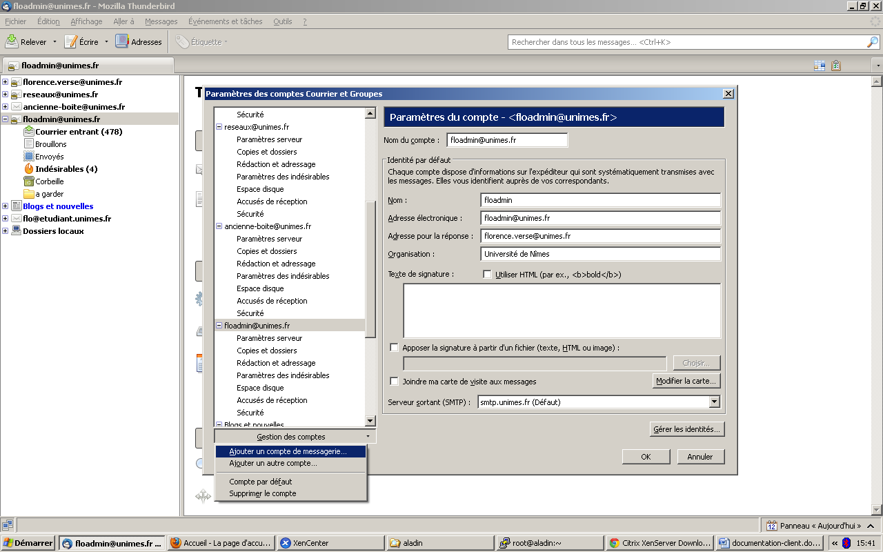Switch to Citrix XenServer Chrome taskbar item
Viewport: 883px width, 552px height.
[659, 543]
